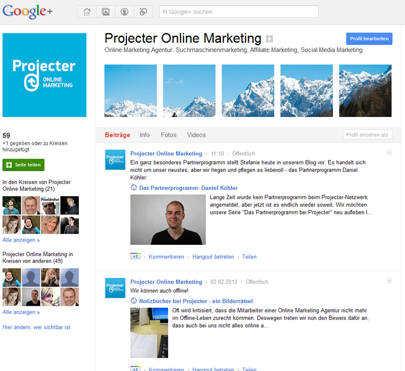Image resolution: width=405 pixels, height=371 pixels.
Task: Click the Google+ logo
Action: (28, 12)
